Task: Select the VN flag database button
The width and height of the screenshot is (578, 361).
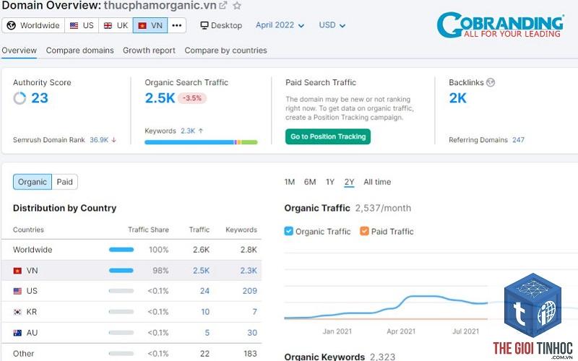Action: tap(150, 25)
